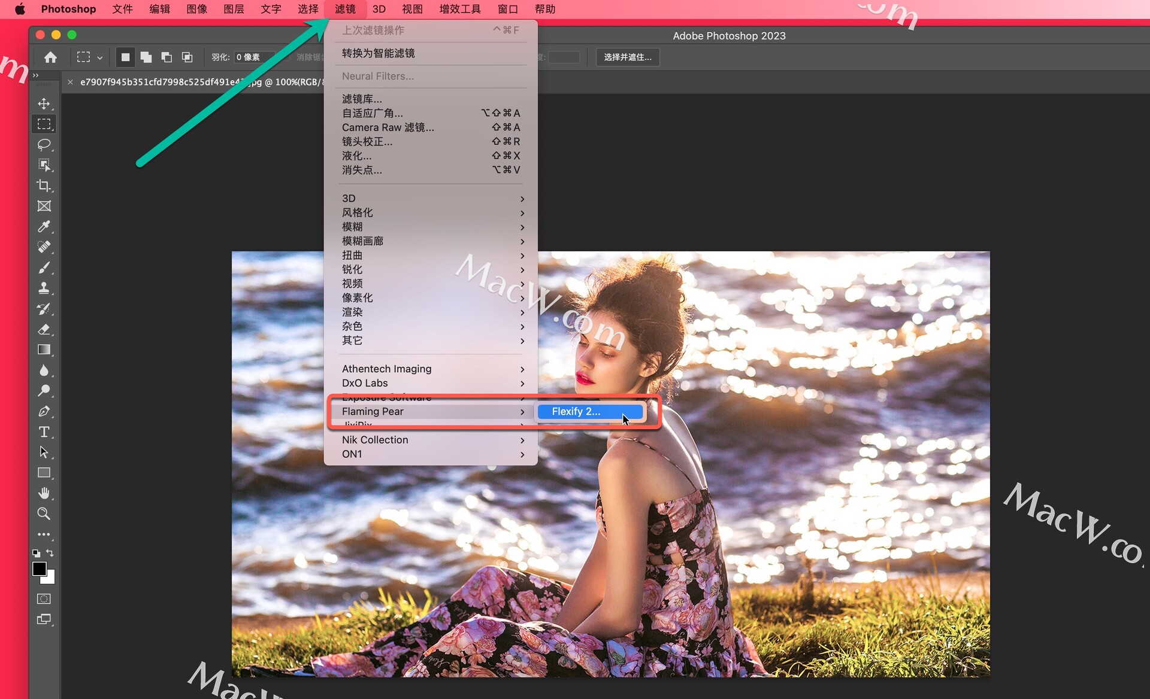Screen dimensions: 1150x699
Task: Expand the 扭曲 filter submenu
Action: point(431,256)
